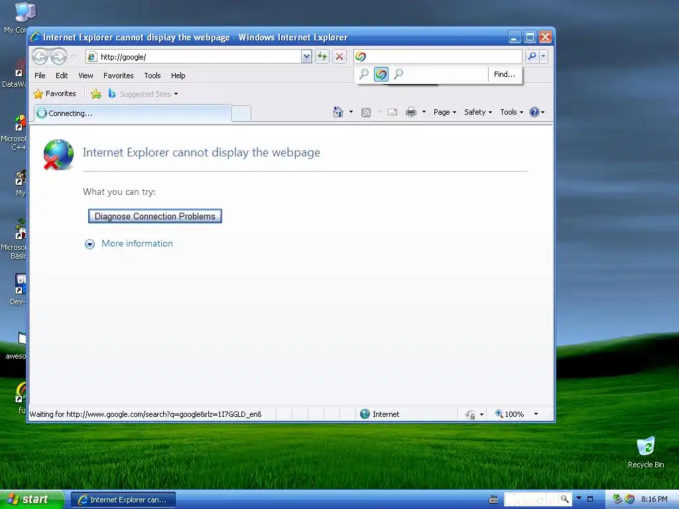
Task: Open the Recycle Bin desktop icon
Action: (646, 453)
